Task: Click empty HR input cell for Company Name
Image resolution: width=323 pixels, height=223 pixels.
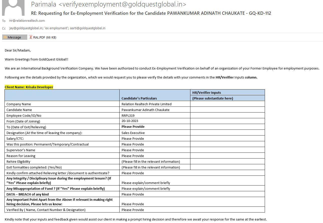Action: [x=227, y=104]
